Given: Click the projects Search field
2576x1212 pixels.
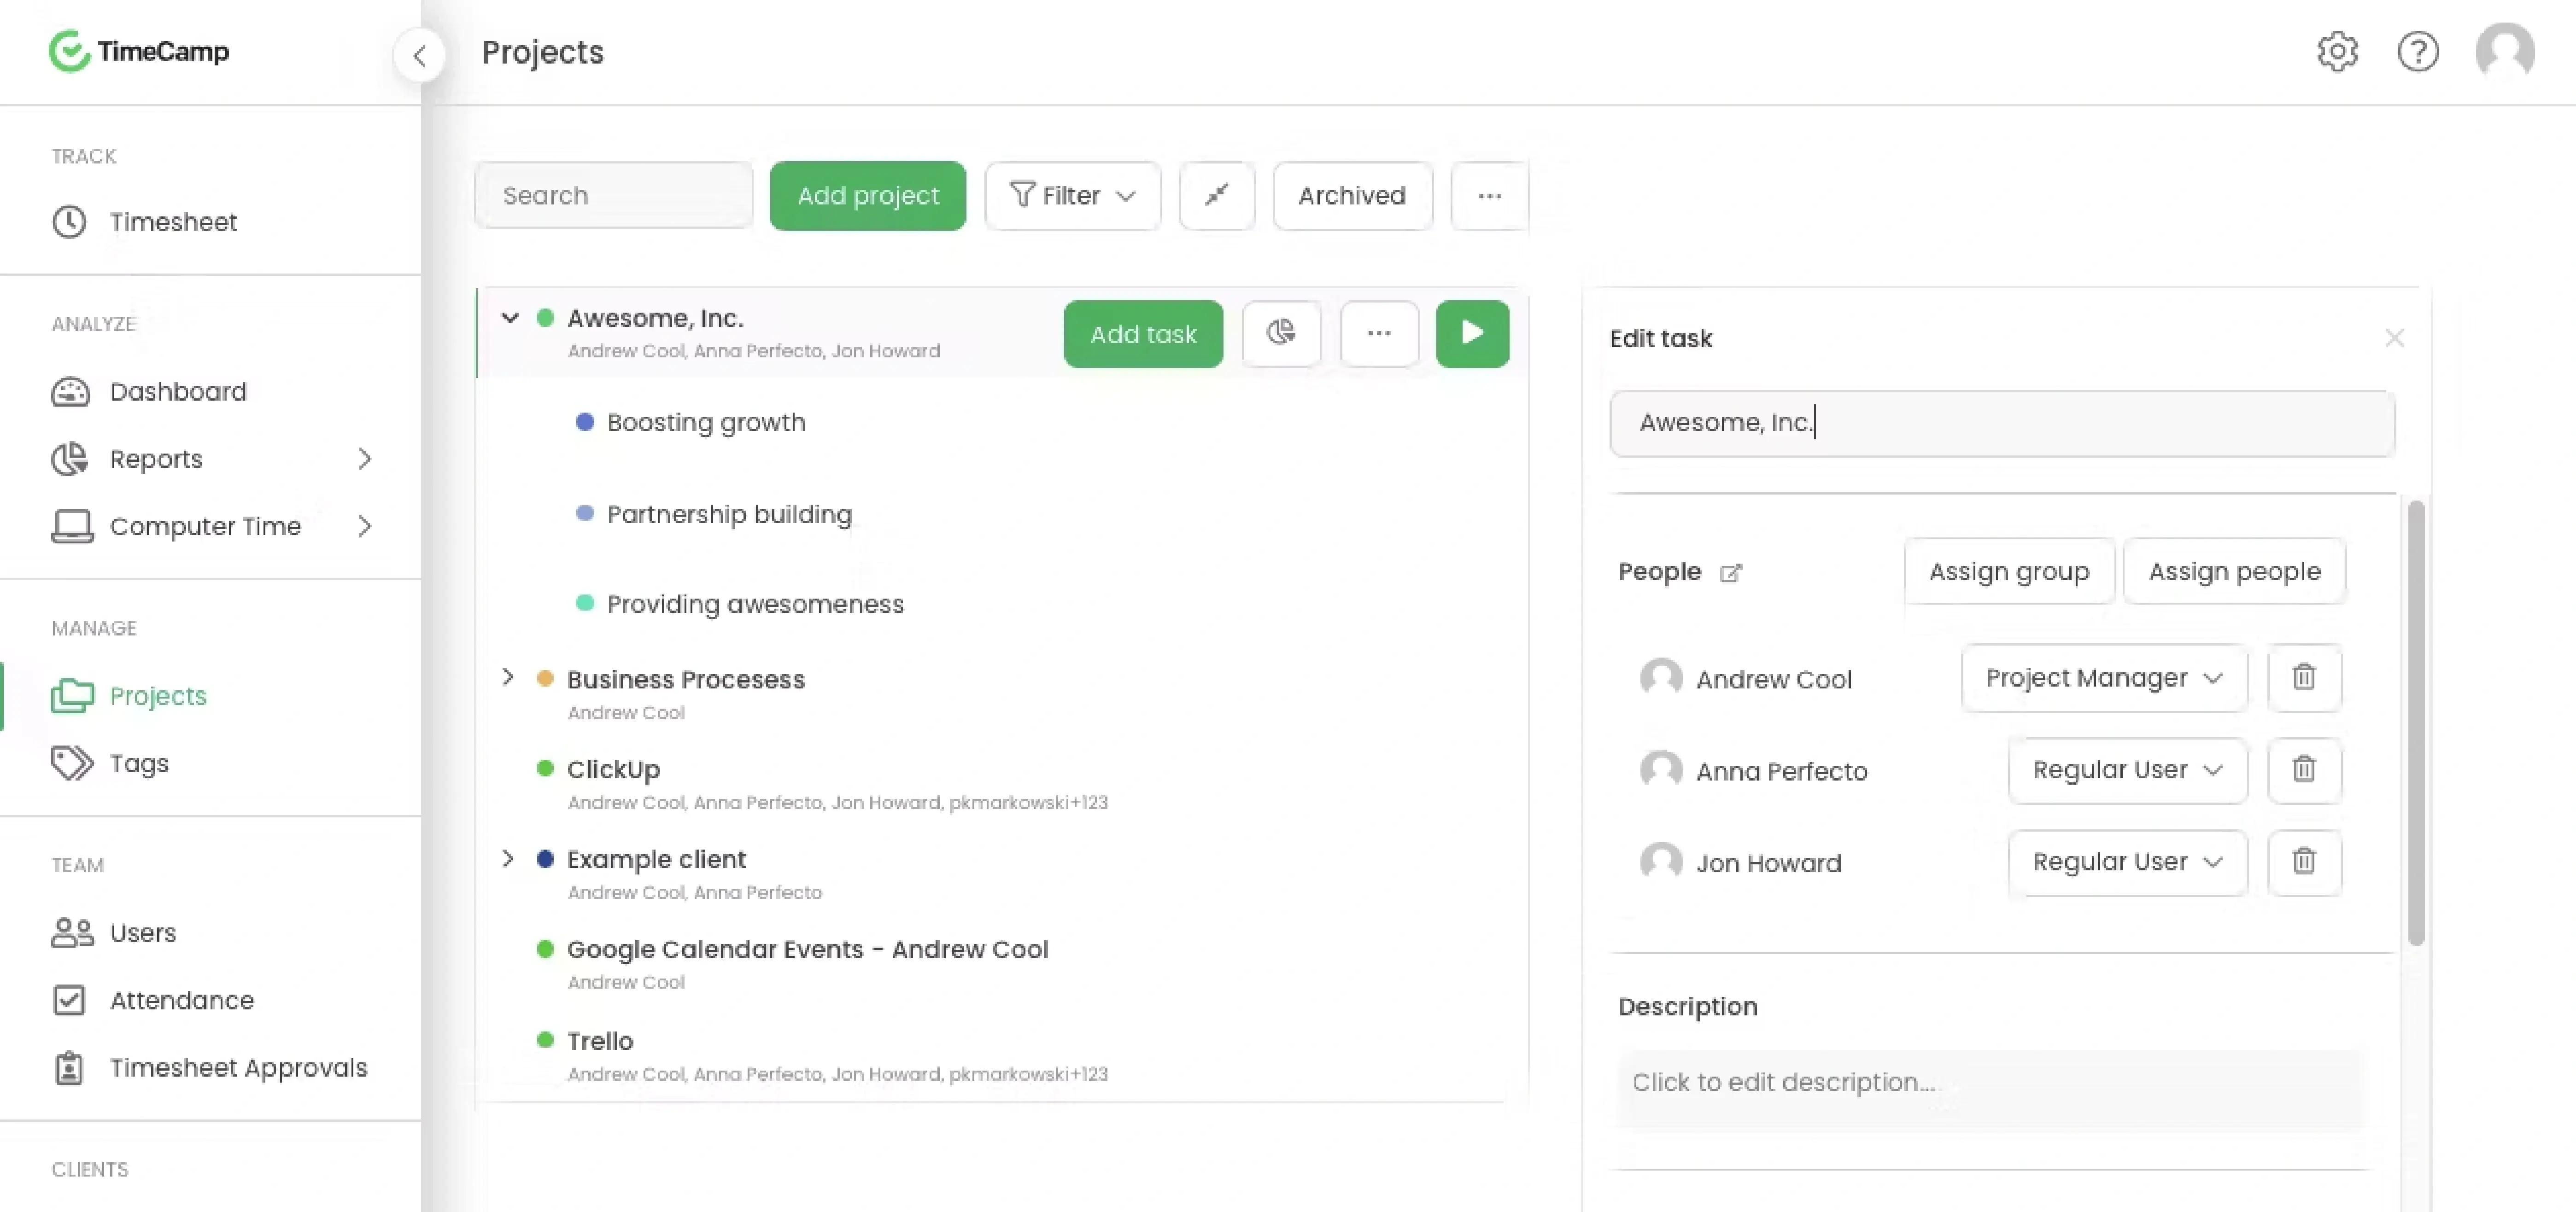Looking at the screenshot, I should (x=613, y=196).
